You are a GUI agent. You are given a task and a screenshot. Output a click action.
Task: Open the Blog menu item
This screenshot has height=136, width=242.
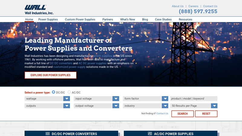tap(145, 19)
